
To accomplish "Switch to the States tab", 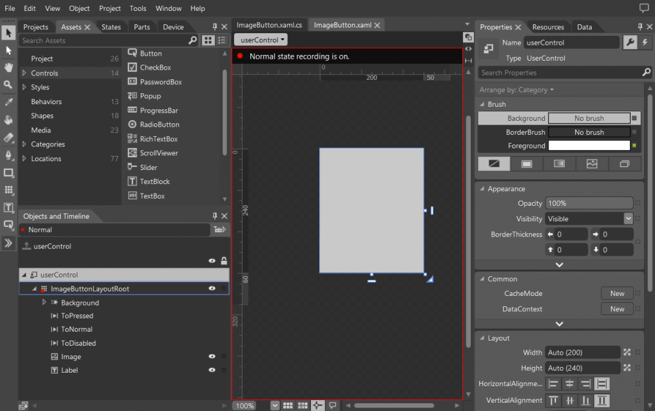I will 111,27.
